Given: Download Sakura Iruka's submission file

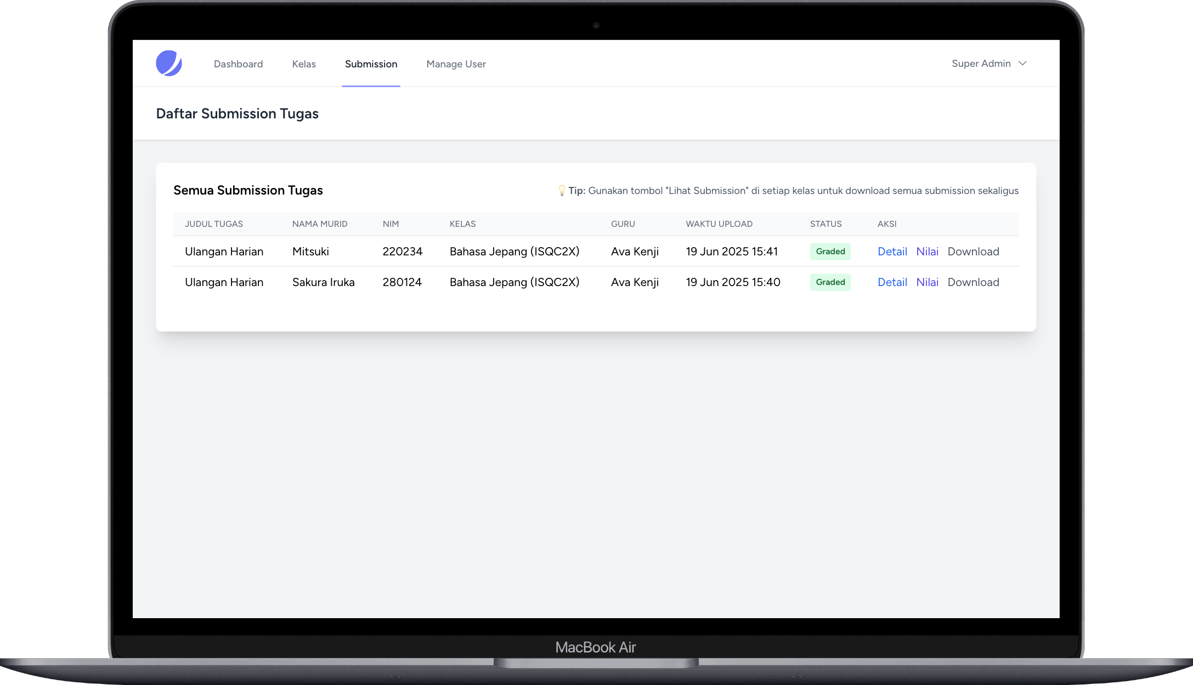Looking at the screenshot, I should 973,282.
